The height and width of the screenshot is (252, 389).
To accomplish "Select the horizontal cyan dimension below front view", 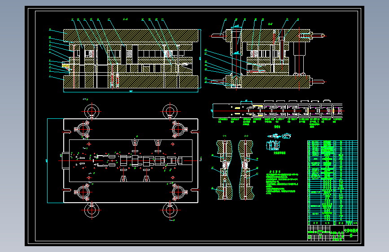I will point(131,91).
